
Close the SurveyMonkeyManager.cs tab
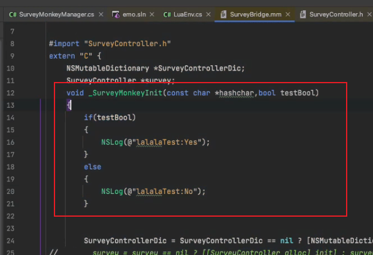coord(101,14)
